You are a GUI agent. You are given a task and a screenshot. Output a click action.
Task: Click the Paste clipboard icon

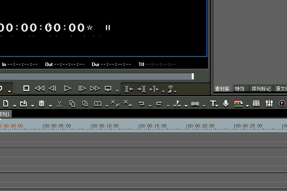85,103
